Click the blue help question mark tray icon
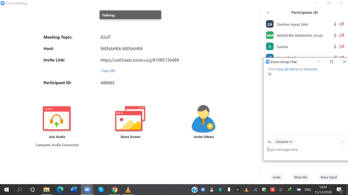The width and height of the screenshot is (348, 195). click(195, 190)
